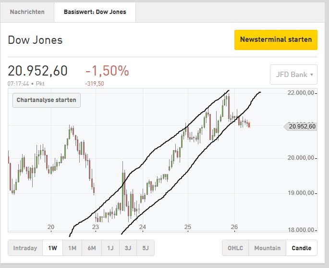Start chart analysis with Chartanalyse starten

[47, 100]
